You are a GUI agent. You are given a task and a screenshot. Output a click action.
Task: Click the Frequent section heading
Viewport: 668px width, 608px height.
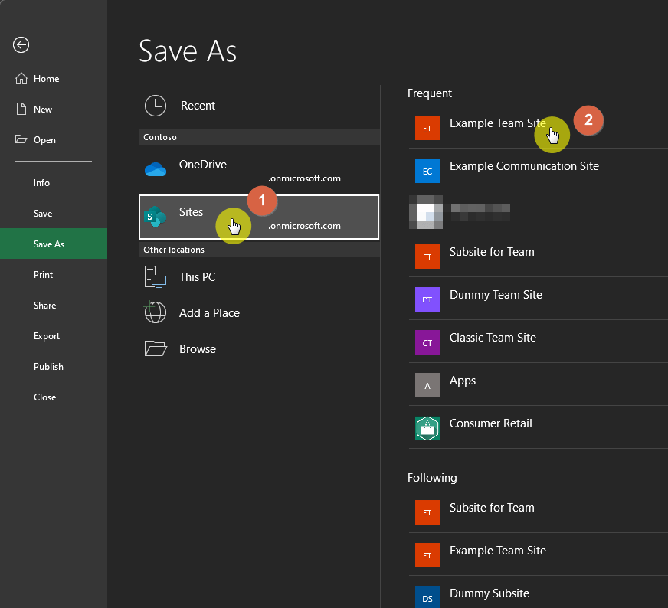click(430, 93)
